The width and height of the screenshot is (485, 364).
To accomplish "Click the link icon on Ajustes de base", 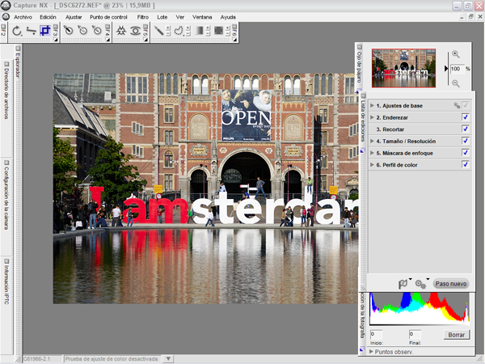I will (457, 105).
